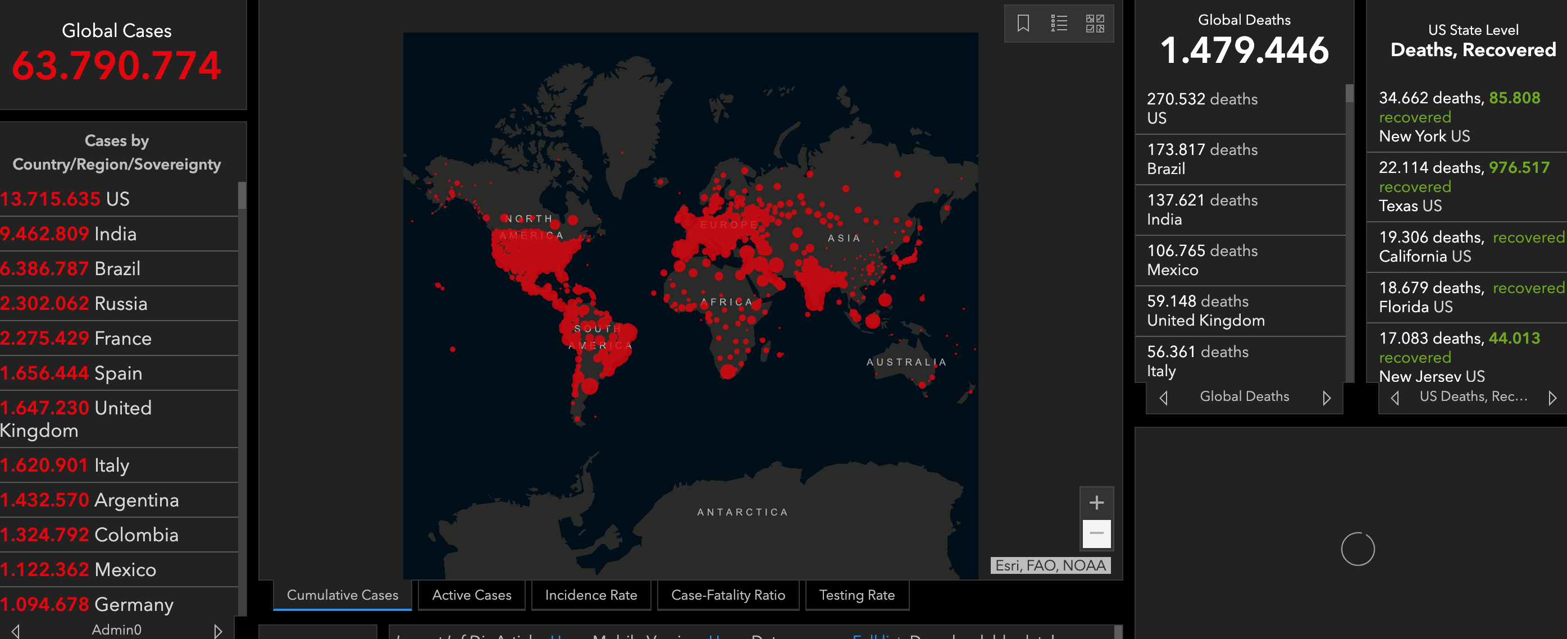Open the basemap gallery grid icon
This screenshot has width=1567, height=639.
(1094, 24)
